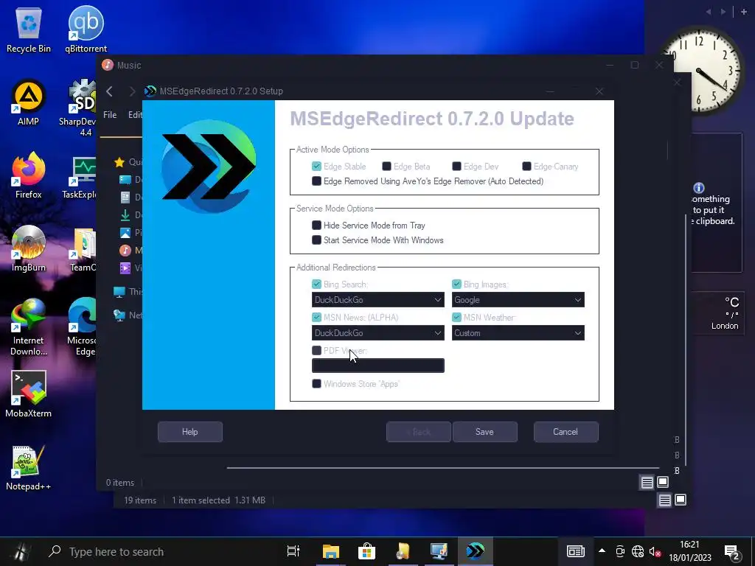Enable Start Service Mode With Windows
This screenshot has height=566, width=755.
[316, 240]
